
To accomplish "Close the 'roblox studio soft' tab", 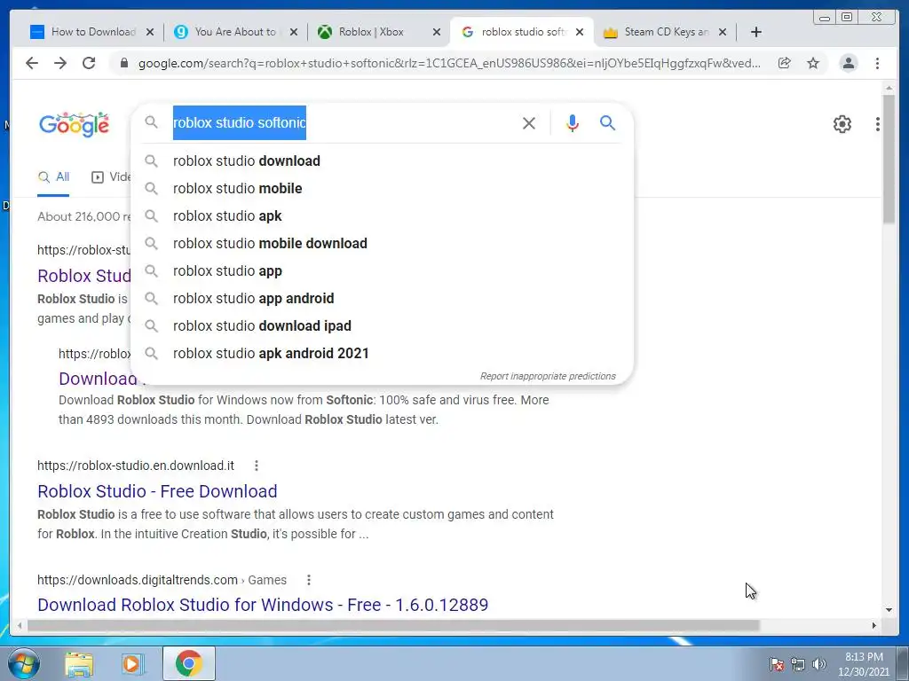I will [580, 32].
